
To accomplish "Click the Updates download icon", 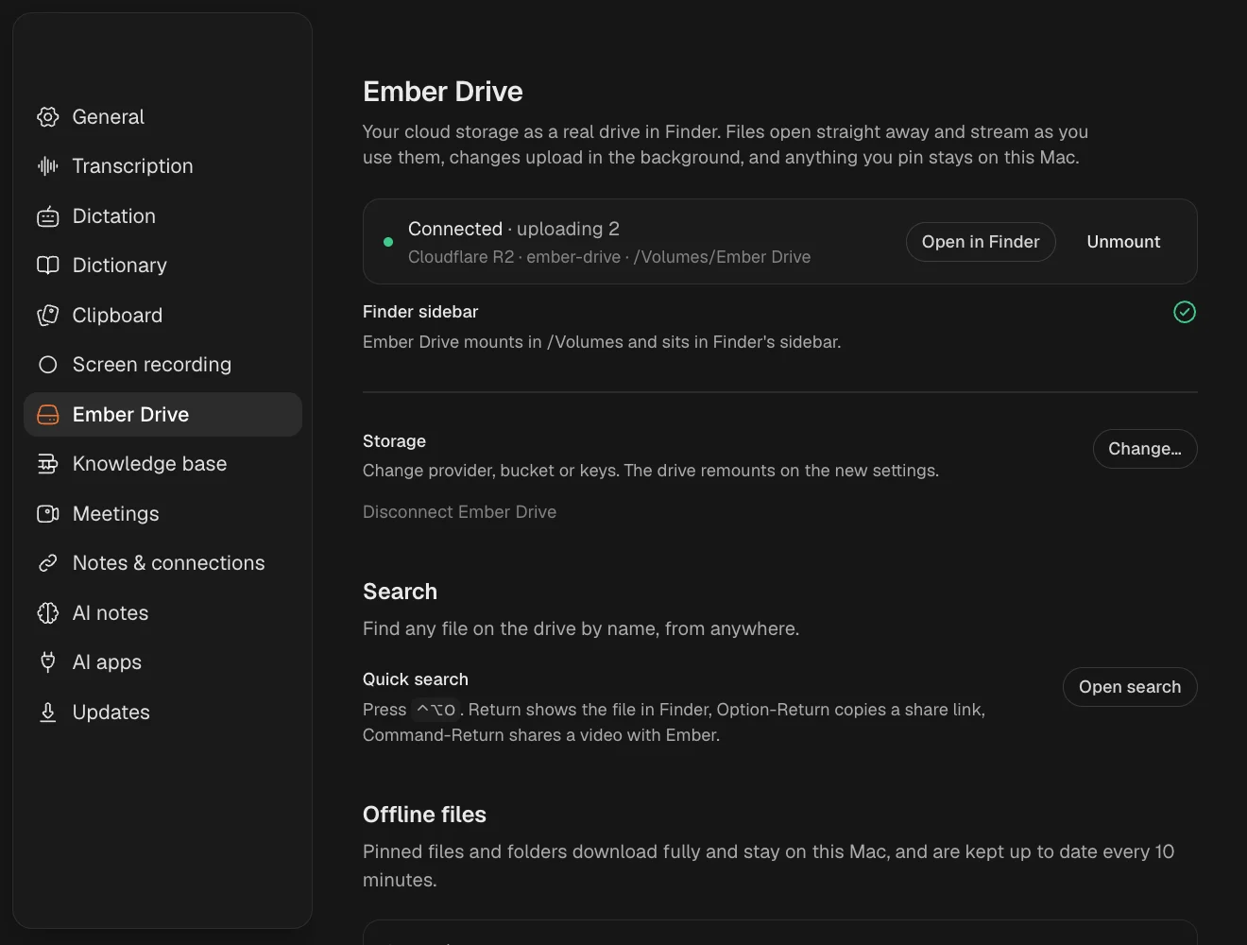I will (x=48, y=713).
